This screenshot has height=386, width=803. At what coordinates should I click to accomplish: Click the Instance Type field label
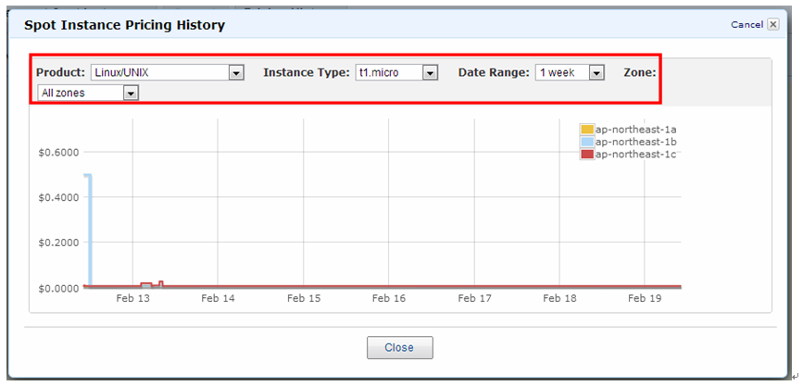point(307,73)
